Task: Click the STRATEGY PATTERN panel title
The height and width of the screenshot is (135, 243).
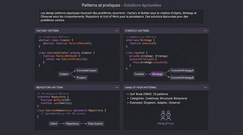Action: (x=137, y=31)
